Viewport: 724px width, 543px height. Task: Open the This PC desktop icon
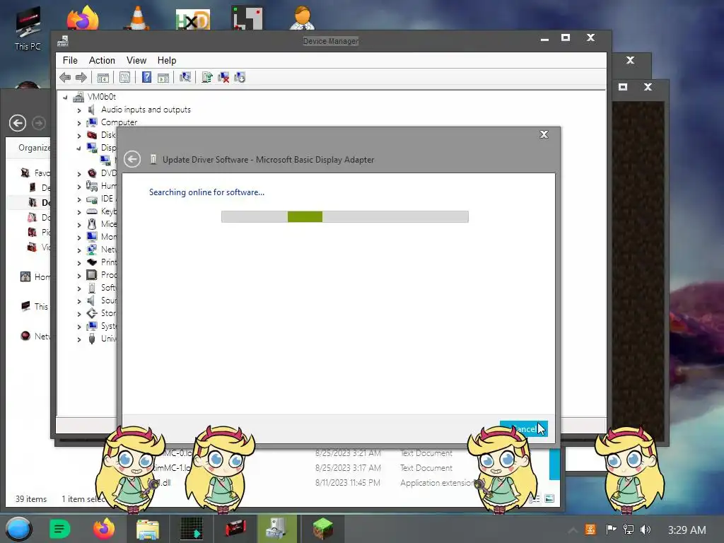pyautogui.click(x=28, y=28)
